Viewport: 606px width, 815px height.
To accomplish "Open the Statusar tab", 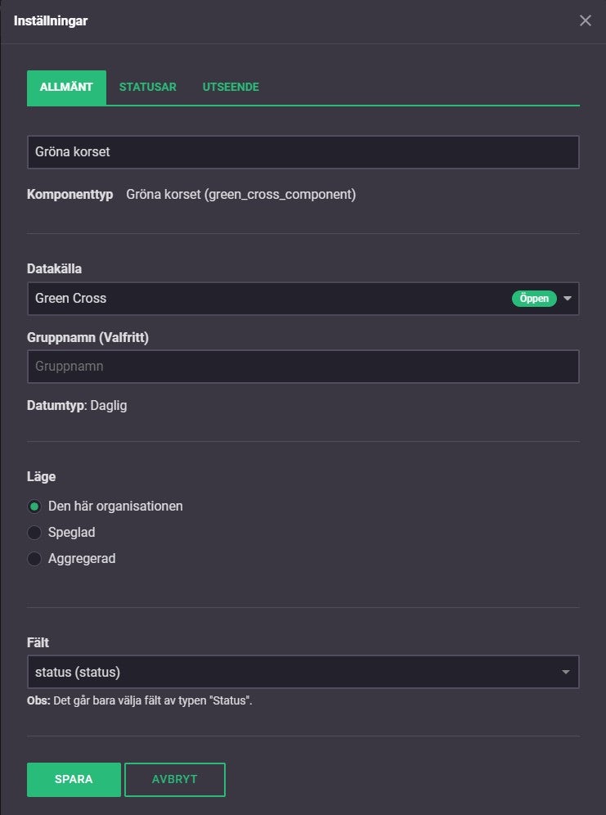I will [148, 88].
